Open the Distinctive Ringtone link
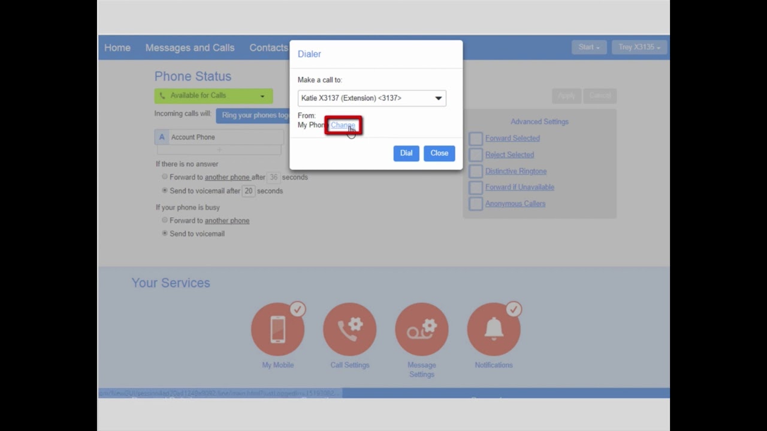Image resolution: width=767 pixels, height=431 pixels. [x=516, y=171]
